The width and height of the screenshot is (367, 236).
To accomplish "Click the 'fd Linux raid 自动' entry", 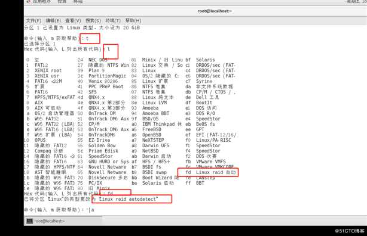I will tap(210, 172).
